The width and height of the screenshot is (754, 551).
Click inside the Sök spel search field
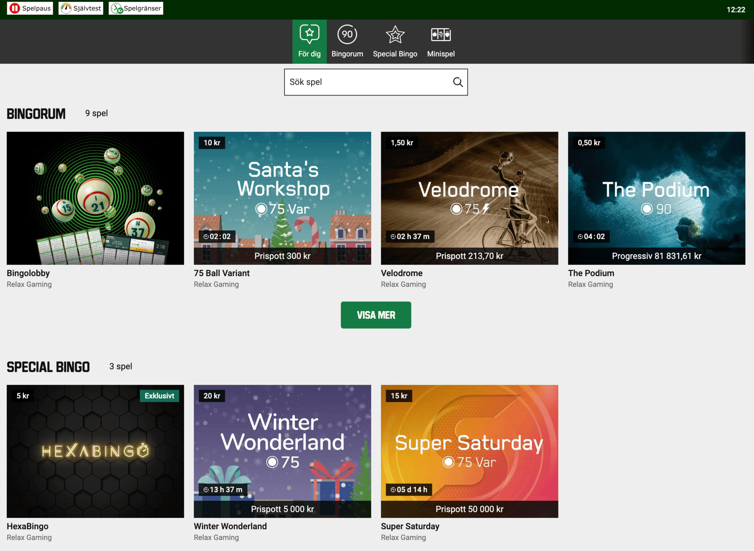364,82
